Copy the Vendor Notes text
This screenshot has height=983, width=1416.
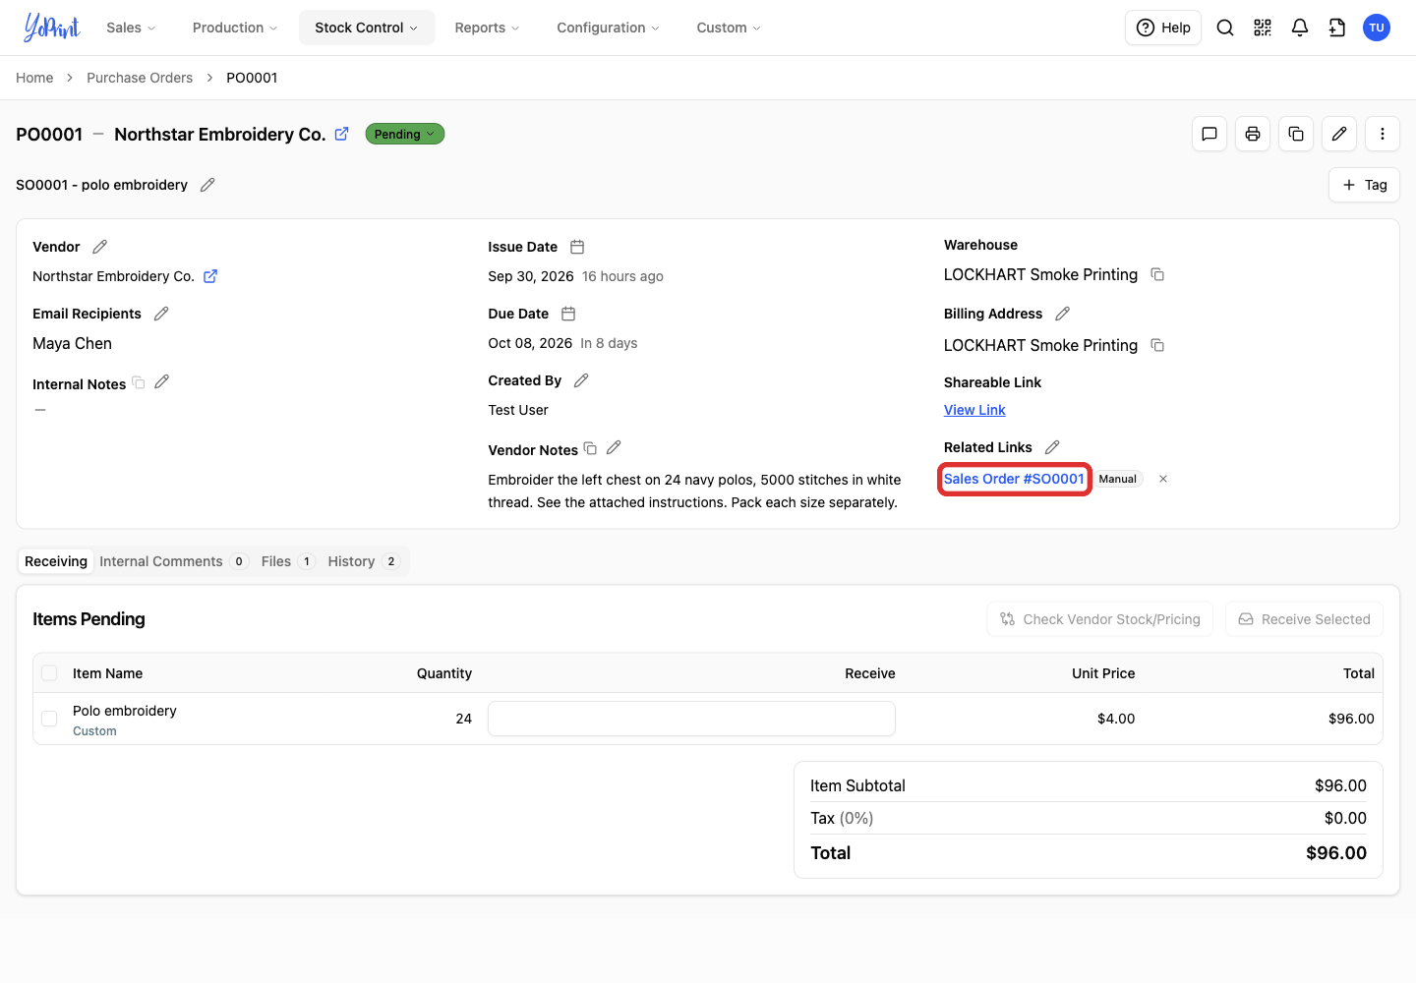coord(590,448)
